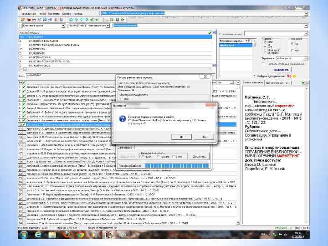Expand the database selection dropdown at top
328x246 pixels.
pyautogui.click(x=306, y=13)
